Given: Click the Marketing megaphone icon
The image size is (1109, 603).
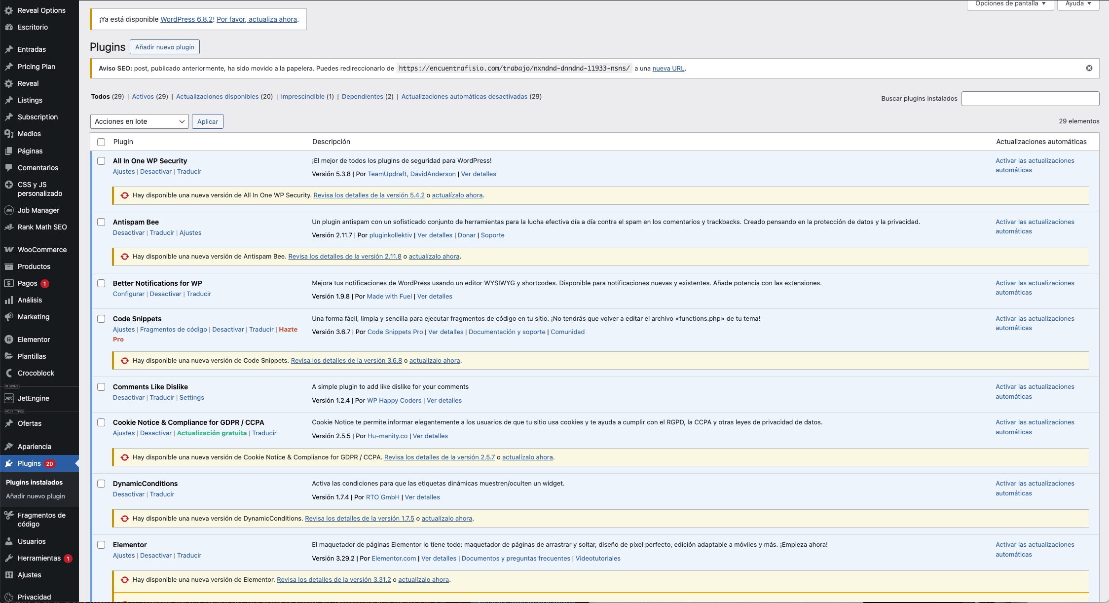Looking at the screenshot, I should [8, 317].
